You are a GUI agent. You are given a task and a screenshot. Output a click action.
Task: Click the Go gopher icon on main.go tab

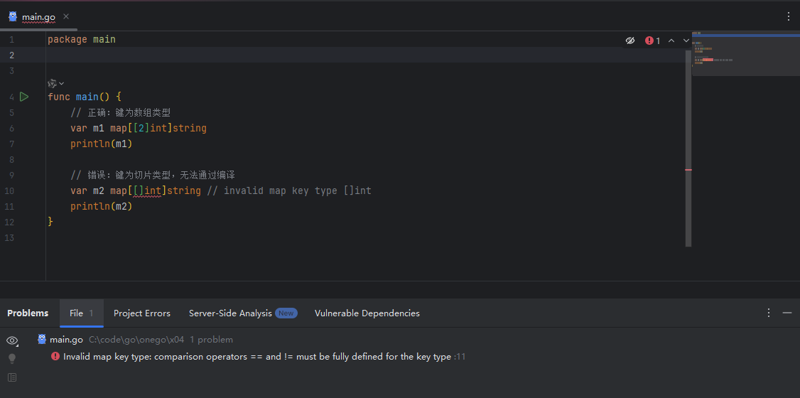(x=13, y=16)
